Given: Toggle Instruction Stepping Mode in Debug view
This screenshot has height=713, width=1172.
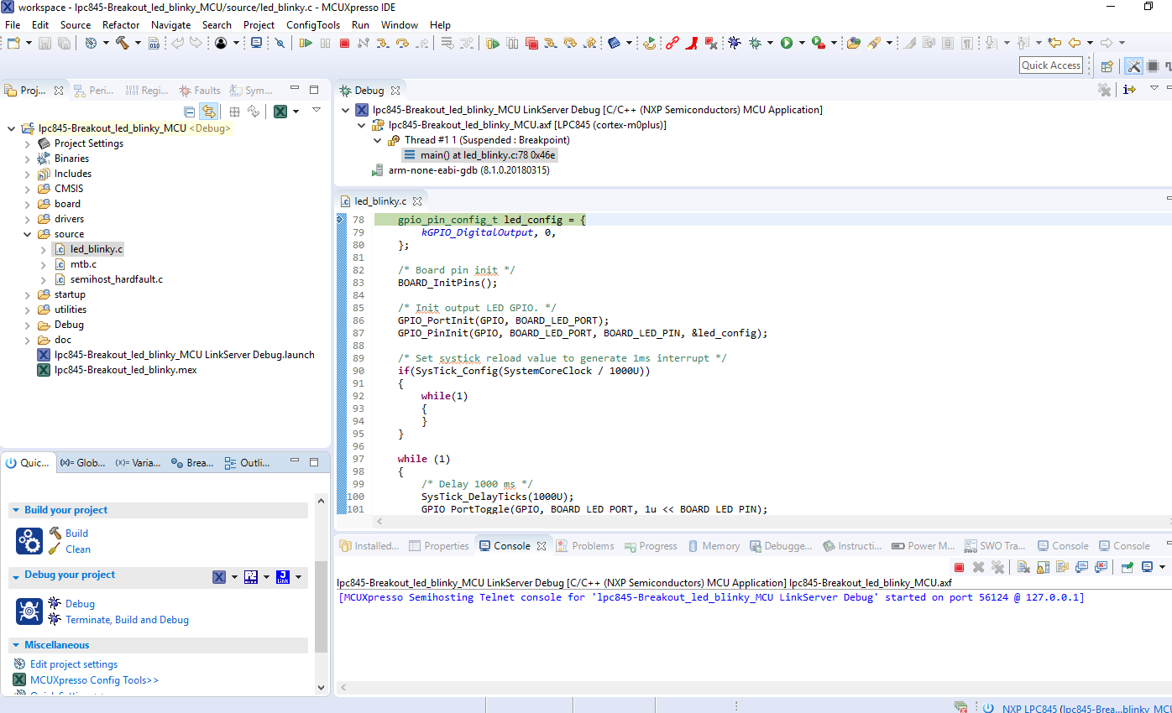Looking at the screenshot, I should 1129,90.
